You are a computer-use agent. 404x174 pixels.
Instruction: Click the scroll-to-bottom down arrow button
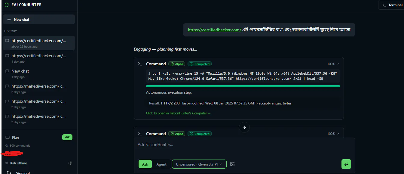244,127
